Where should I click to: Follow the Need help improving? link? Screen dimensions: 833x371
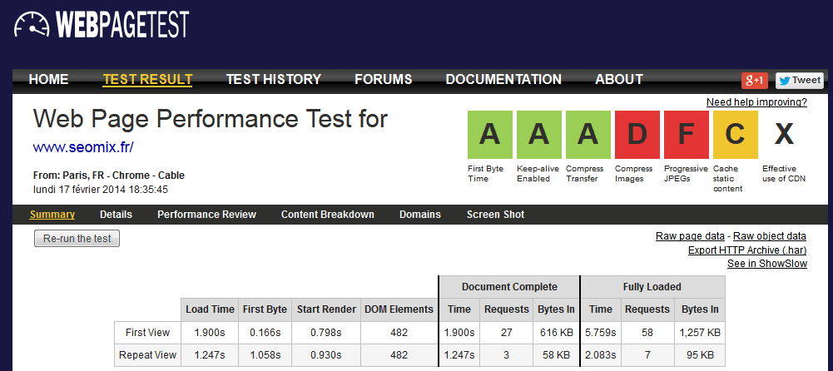click(x=756, y=102)
